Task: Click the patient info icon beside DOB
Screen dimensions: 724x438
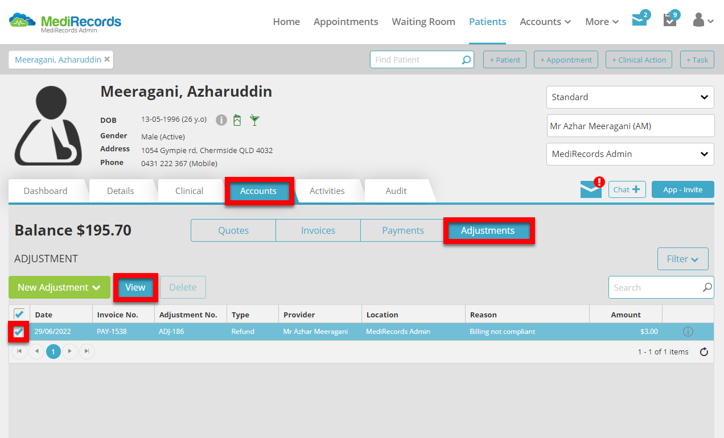Action: tap(221, 120)
